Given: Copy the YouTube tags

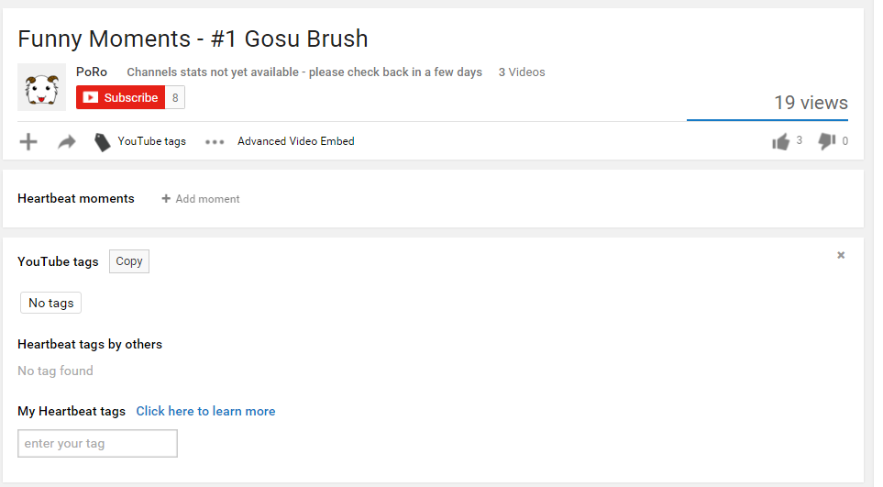Looking at the screenshot, I should [129, 261].
